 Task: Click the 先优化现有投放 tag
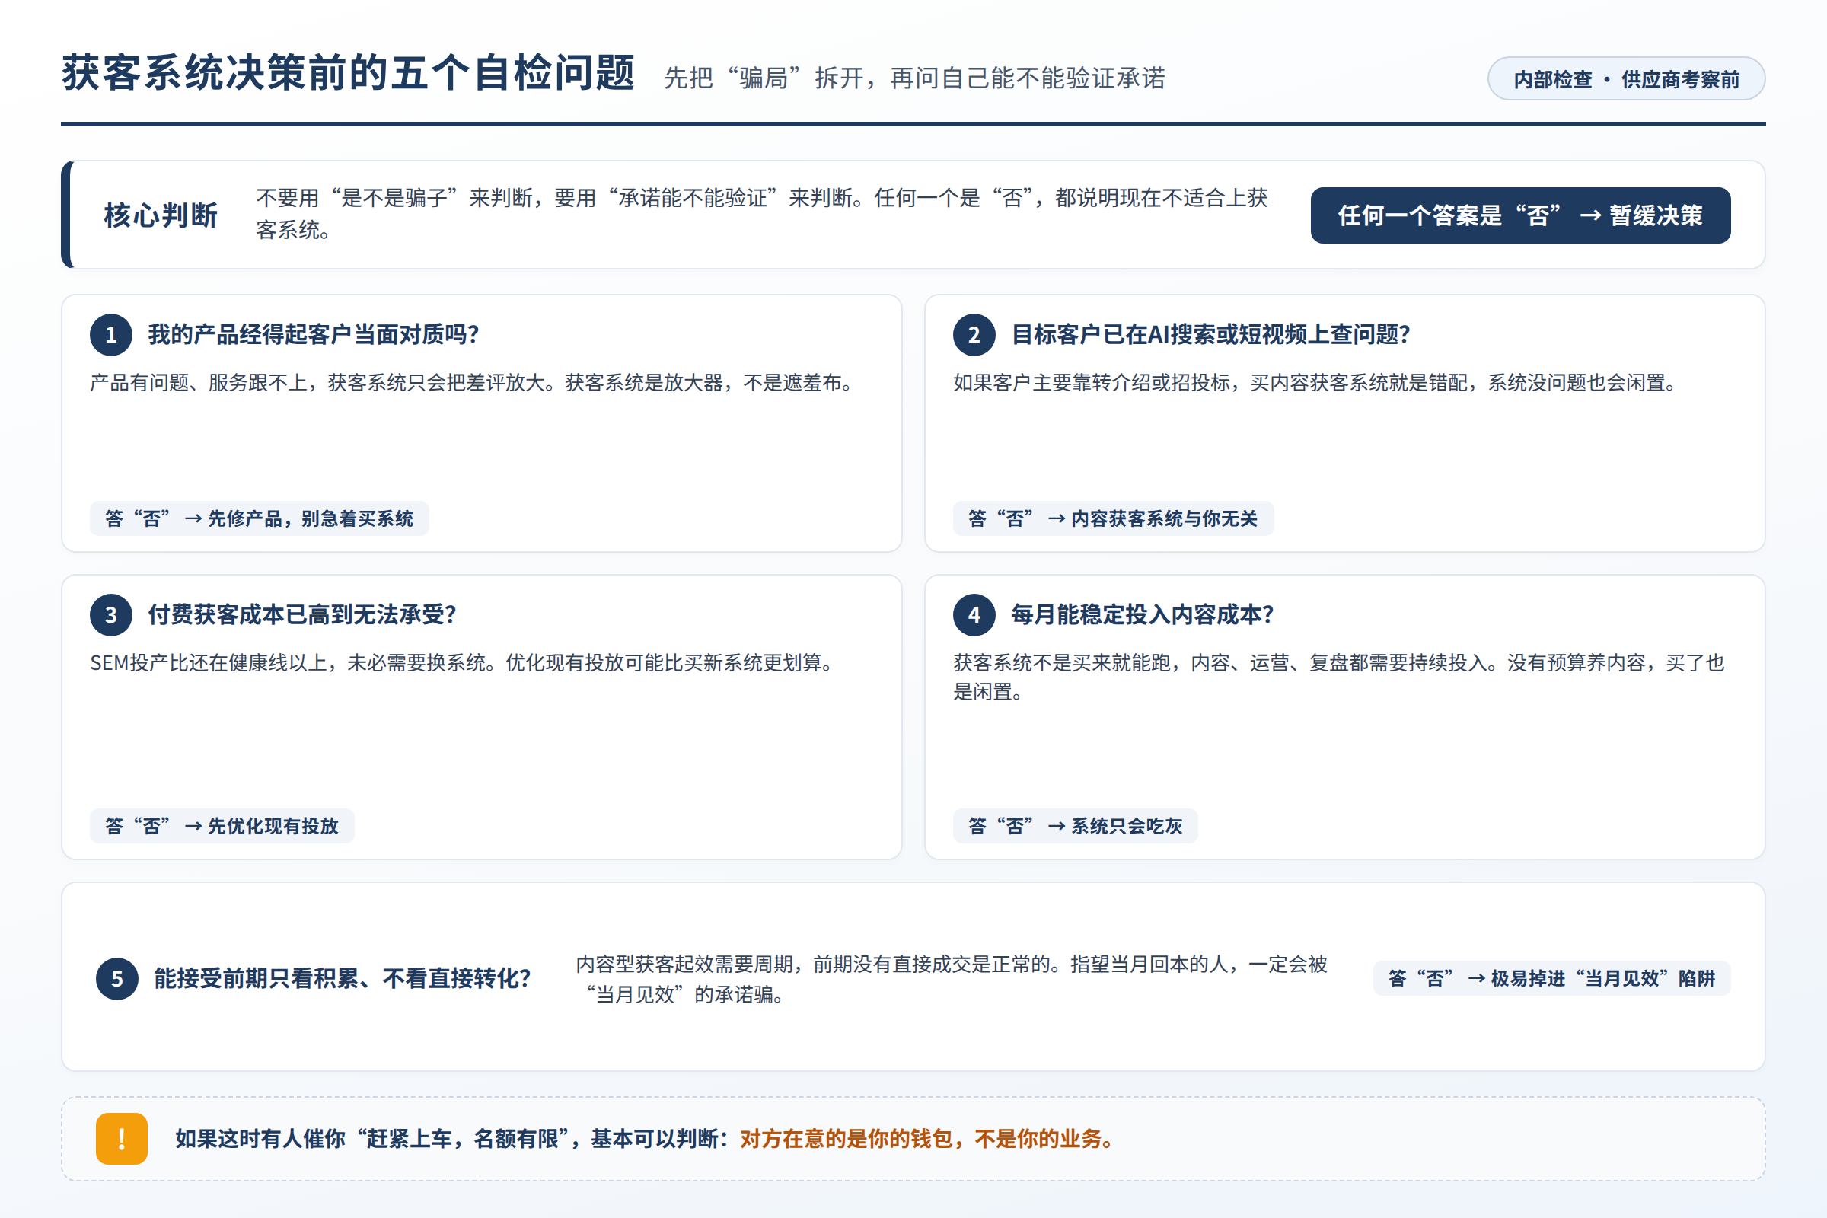click(222, 826)
